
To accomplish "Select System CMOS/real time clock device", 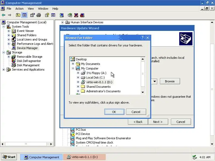I will [95, 142].
